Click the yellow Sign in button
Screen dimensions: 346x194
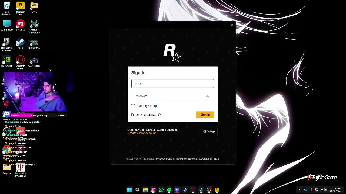pos(205,115)
